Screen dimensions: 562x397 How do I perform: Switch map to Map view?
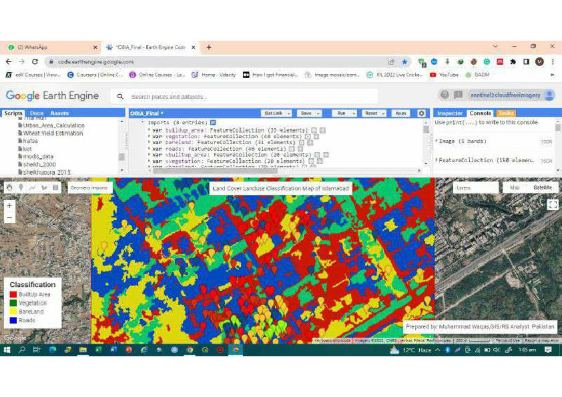[515, 187]
